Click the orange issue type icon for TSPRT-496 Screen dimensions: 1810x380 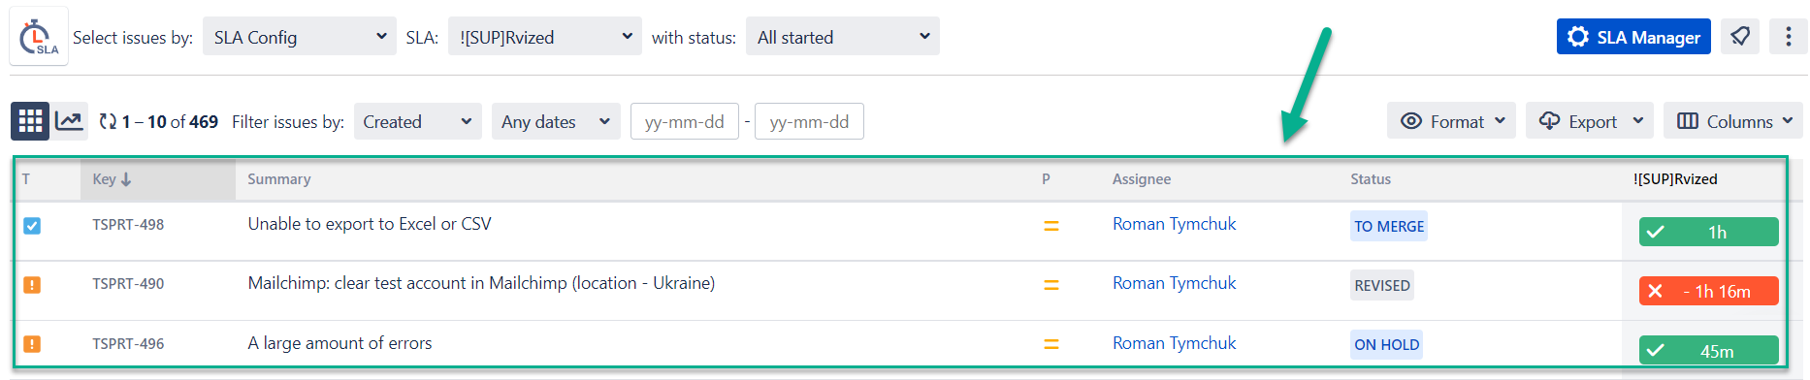point(32,344)
